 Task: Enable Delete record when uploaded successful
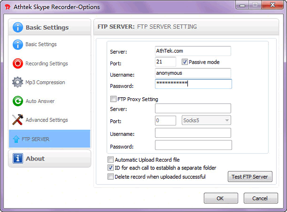pos(110,177)
